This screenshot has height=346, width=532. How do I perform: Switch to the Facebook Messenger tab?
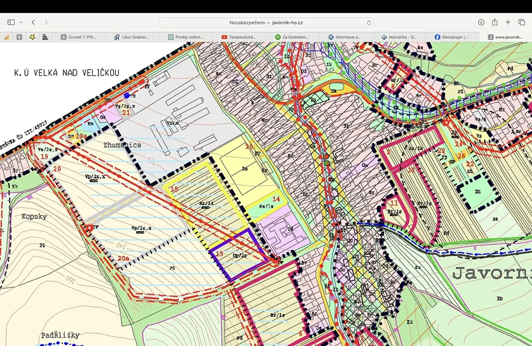point(451,37)
